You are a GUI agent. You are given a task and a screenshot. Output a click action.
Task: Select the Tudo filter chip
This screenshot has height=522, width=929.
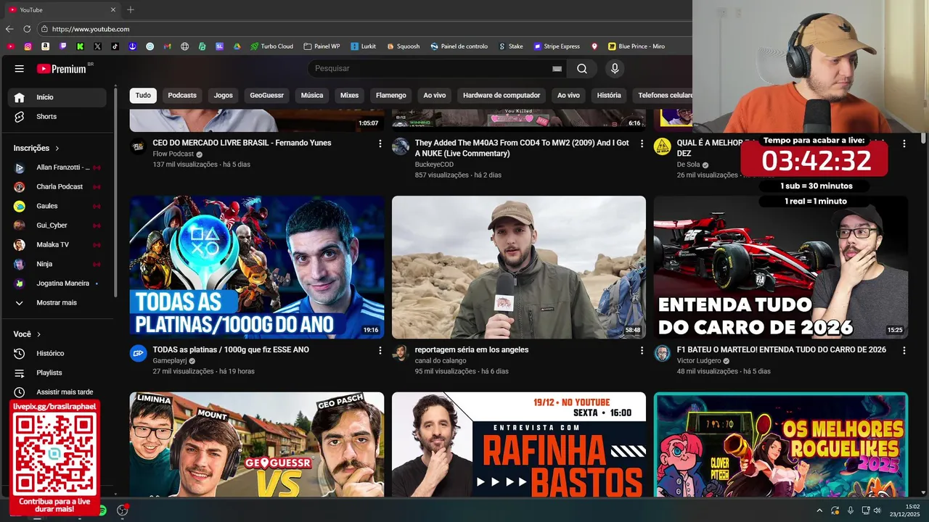pos(143,96)
